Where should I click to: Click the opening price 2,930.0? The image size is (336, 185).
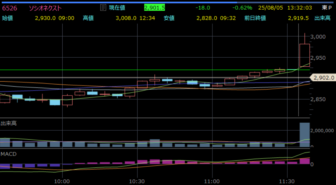[x=45, y=18]
